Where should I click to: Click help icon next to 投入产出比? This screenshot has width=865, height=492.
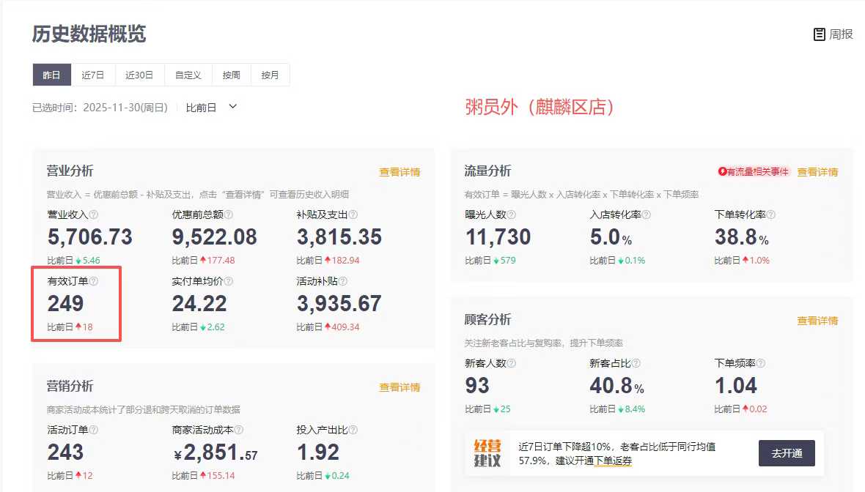pyautogui.click(x=353, y=430)
